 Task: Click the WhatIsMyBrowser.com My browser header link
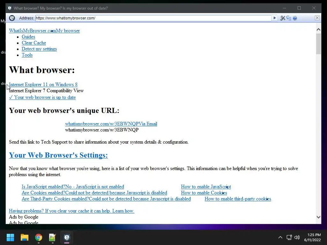(x=44, y=31)
